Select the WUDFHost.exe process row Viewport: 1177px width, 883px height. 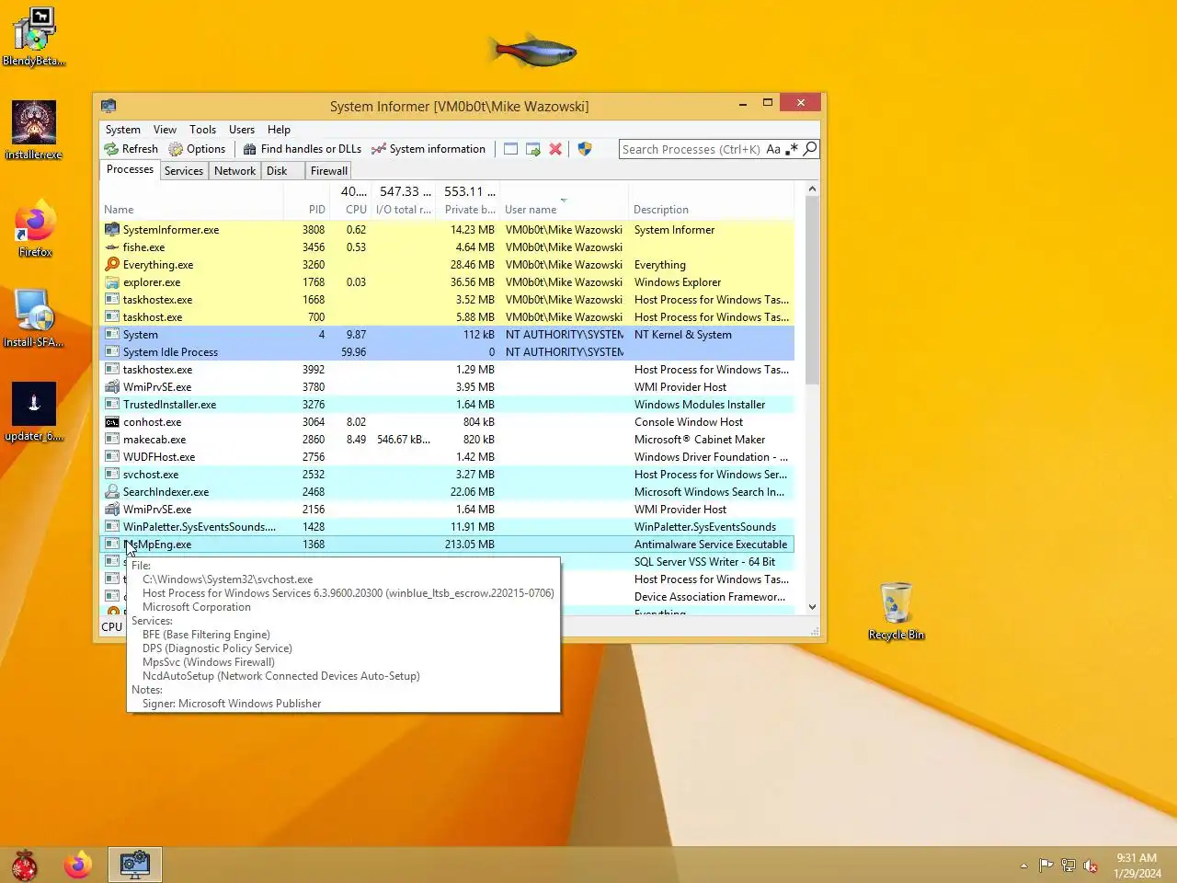point(447,457)
